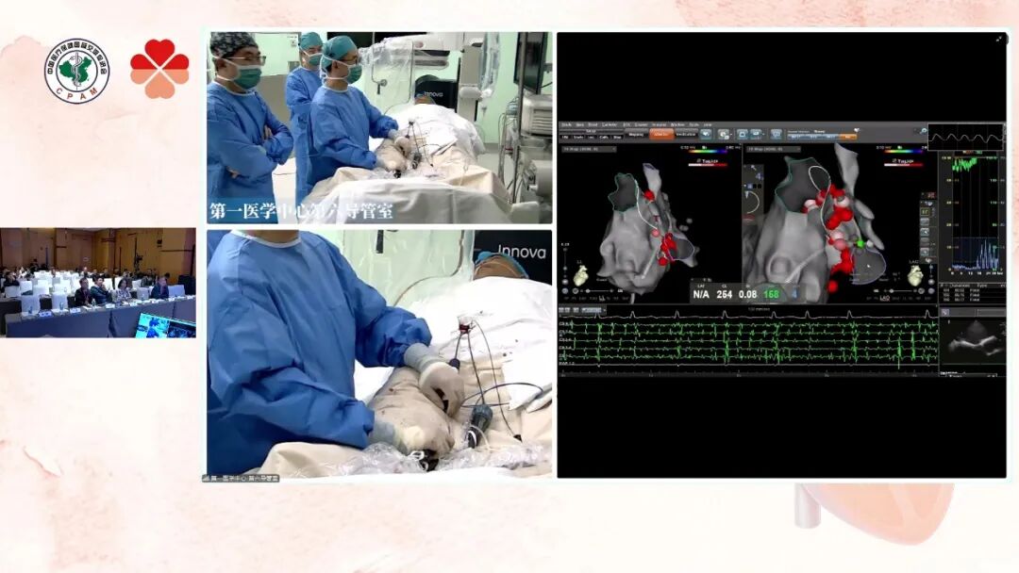
Task: Click the Mapping stage button
Action: point(634,135)
